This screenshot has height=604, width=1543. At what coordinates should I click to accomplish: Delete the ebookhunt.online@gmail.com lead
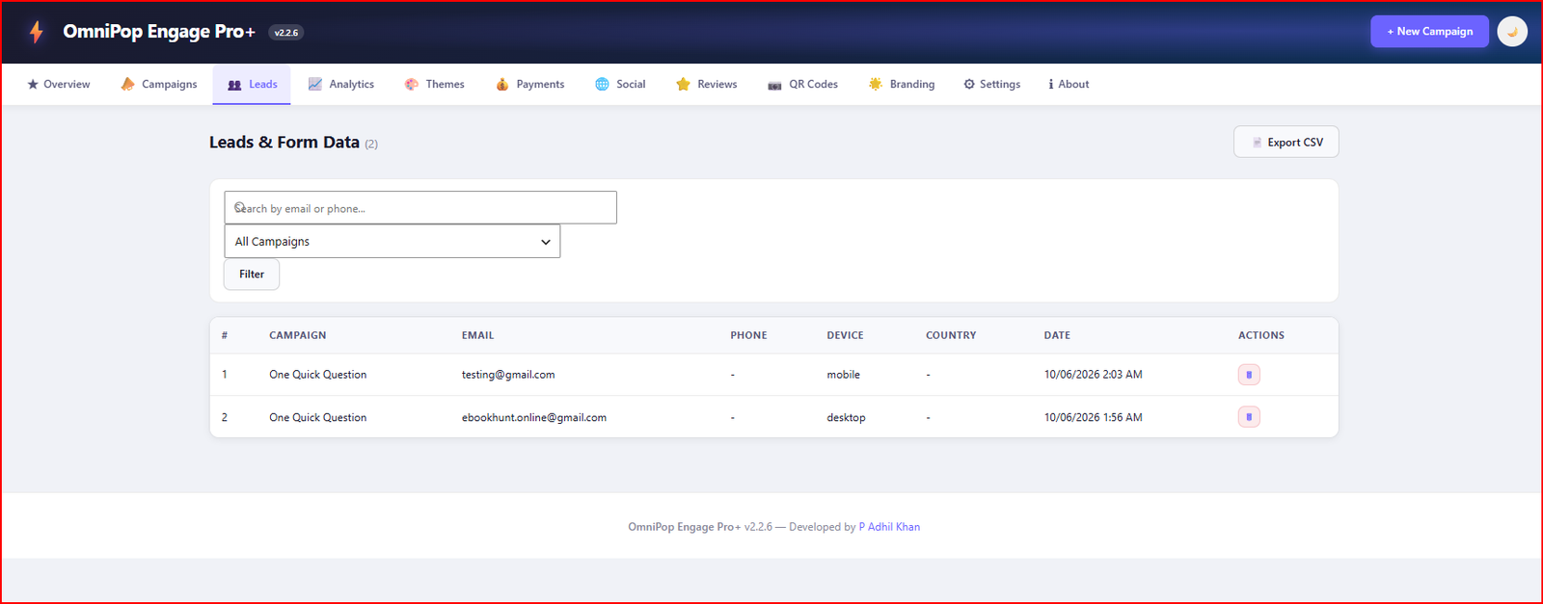1249,417
